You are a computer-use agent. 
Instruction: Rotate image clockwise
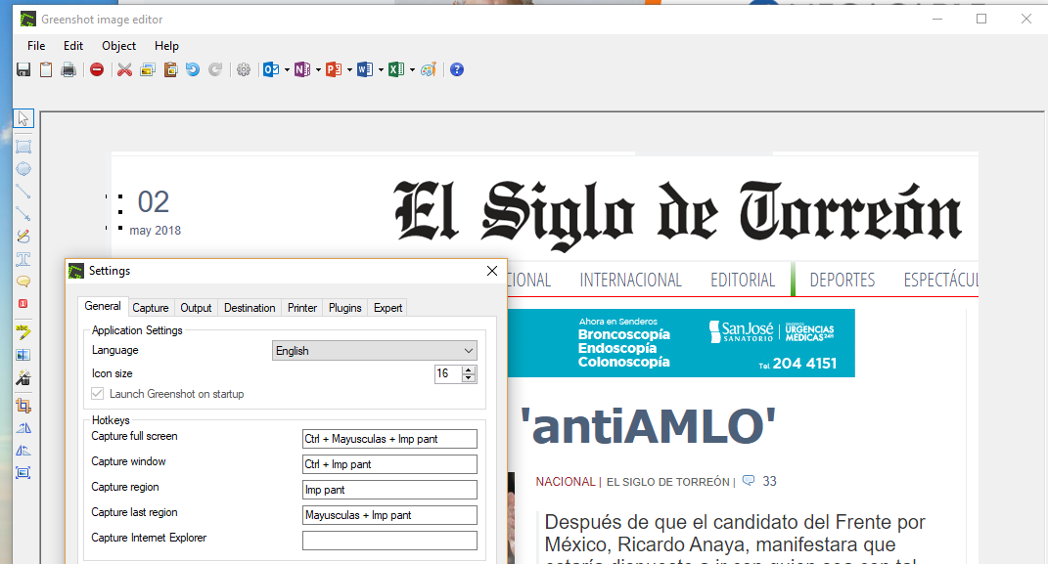pyautogui.click(x=23, y=428)
